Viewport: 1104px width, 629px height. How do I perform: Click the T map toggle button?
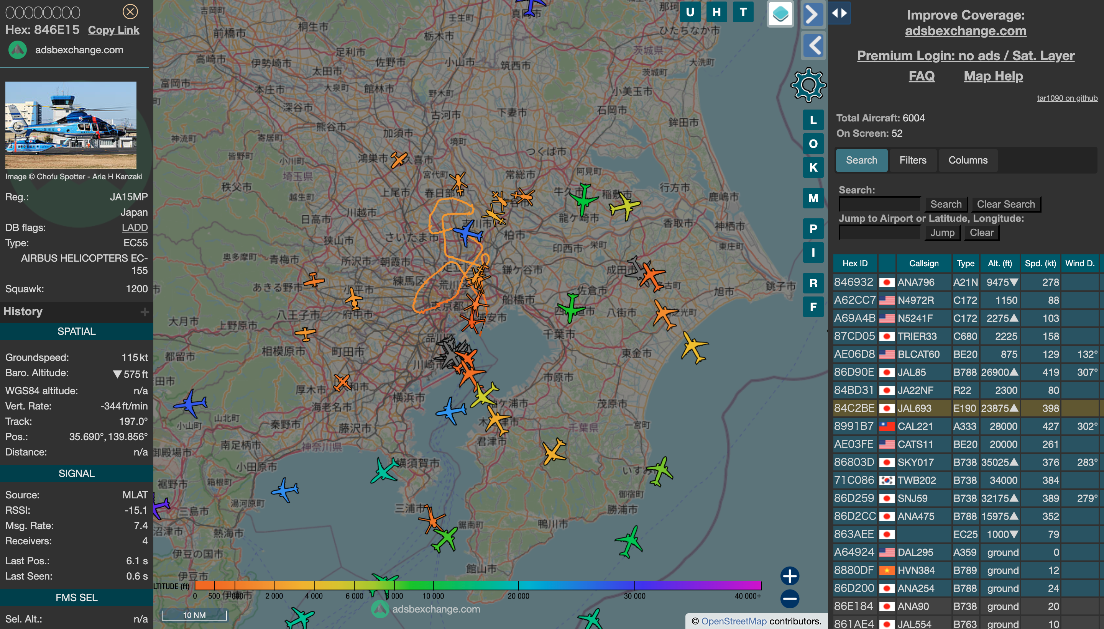pyautogui.click(x=743, y=12)
